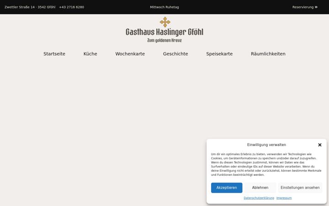The image size is (329, 206).
Task: Open the Küche menu item
Action: click(90, 54)
